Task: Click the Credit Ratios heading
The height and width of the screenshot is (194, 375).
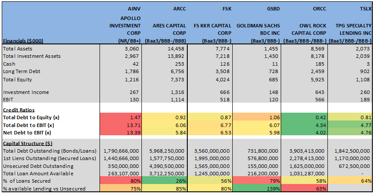Action: pos(19,110)
